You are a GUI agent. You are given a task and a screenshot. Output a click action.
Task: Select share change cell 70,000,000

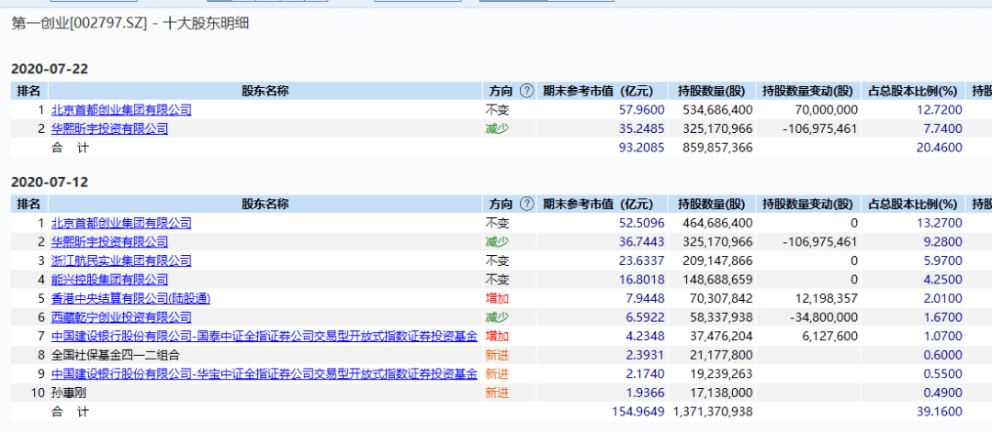[825, 110]
